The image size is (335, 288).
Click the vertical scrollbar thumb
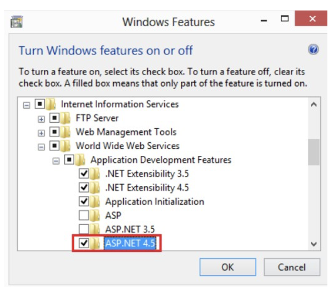point(314,152)
